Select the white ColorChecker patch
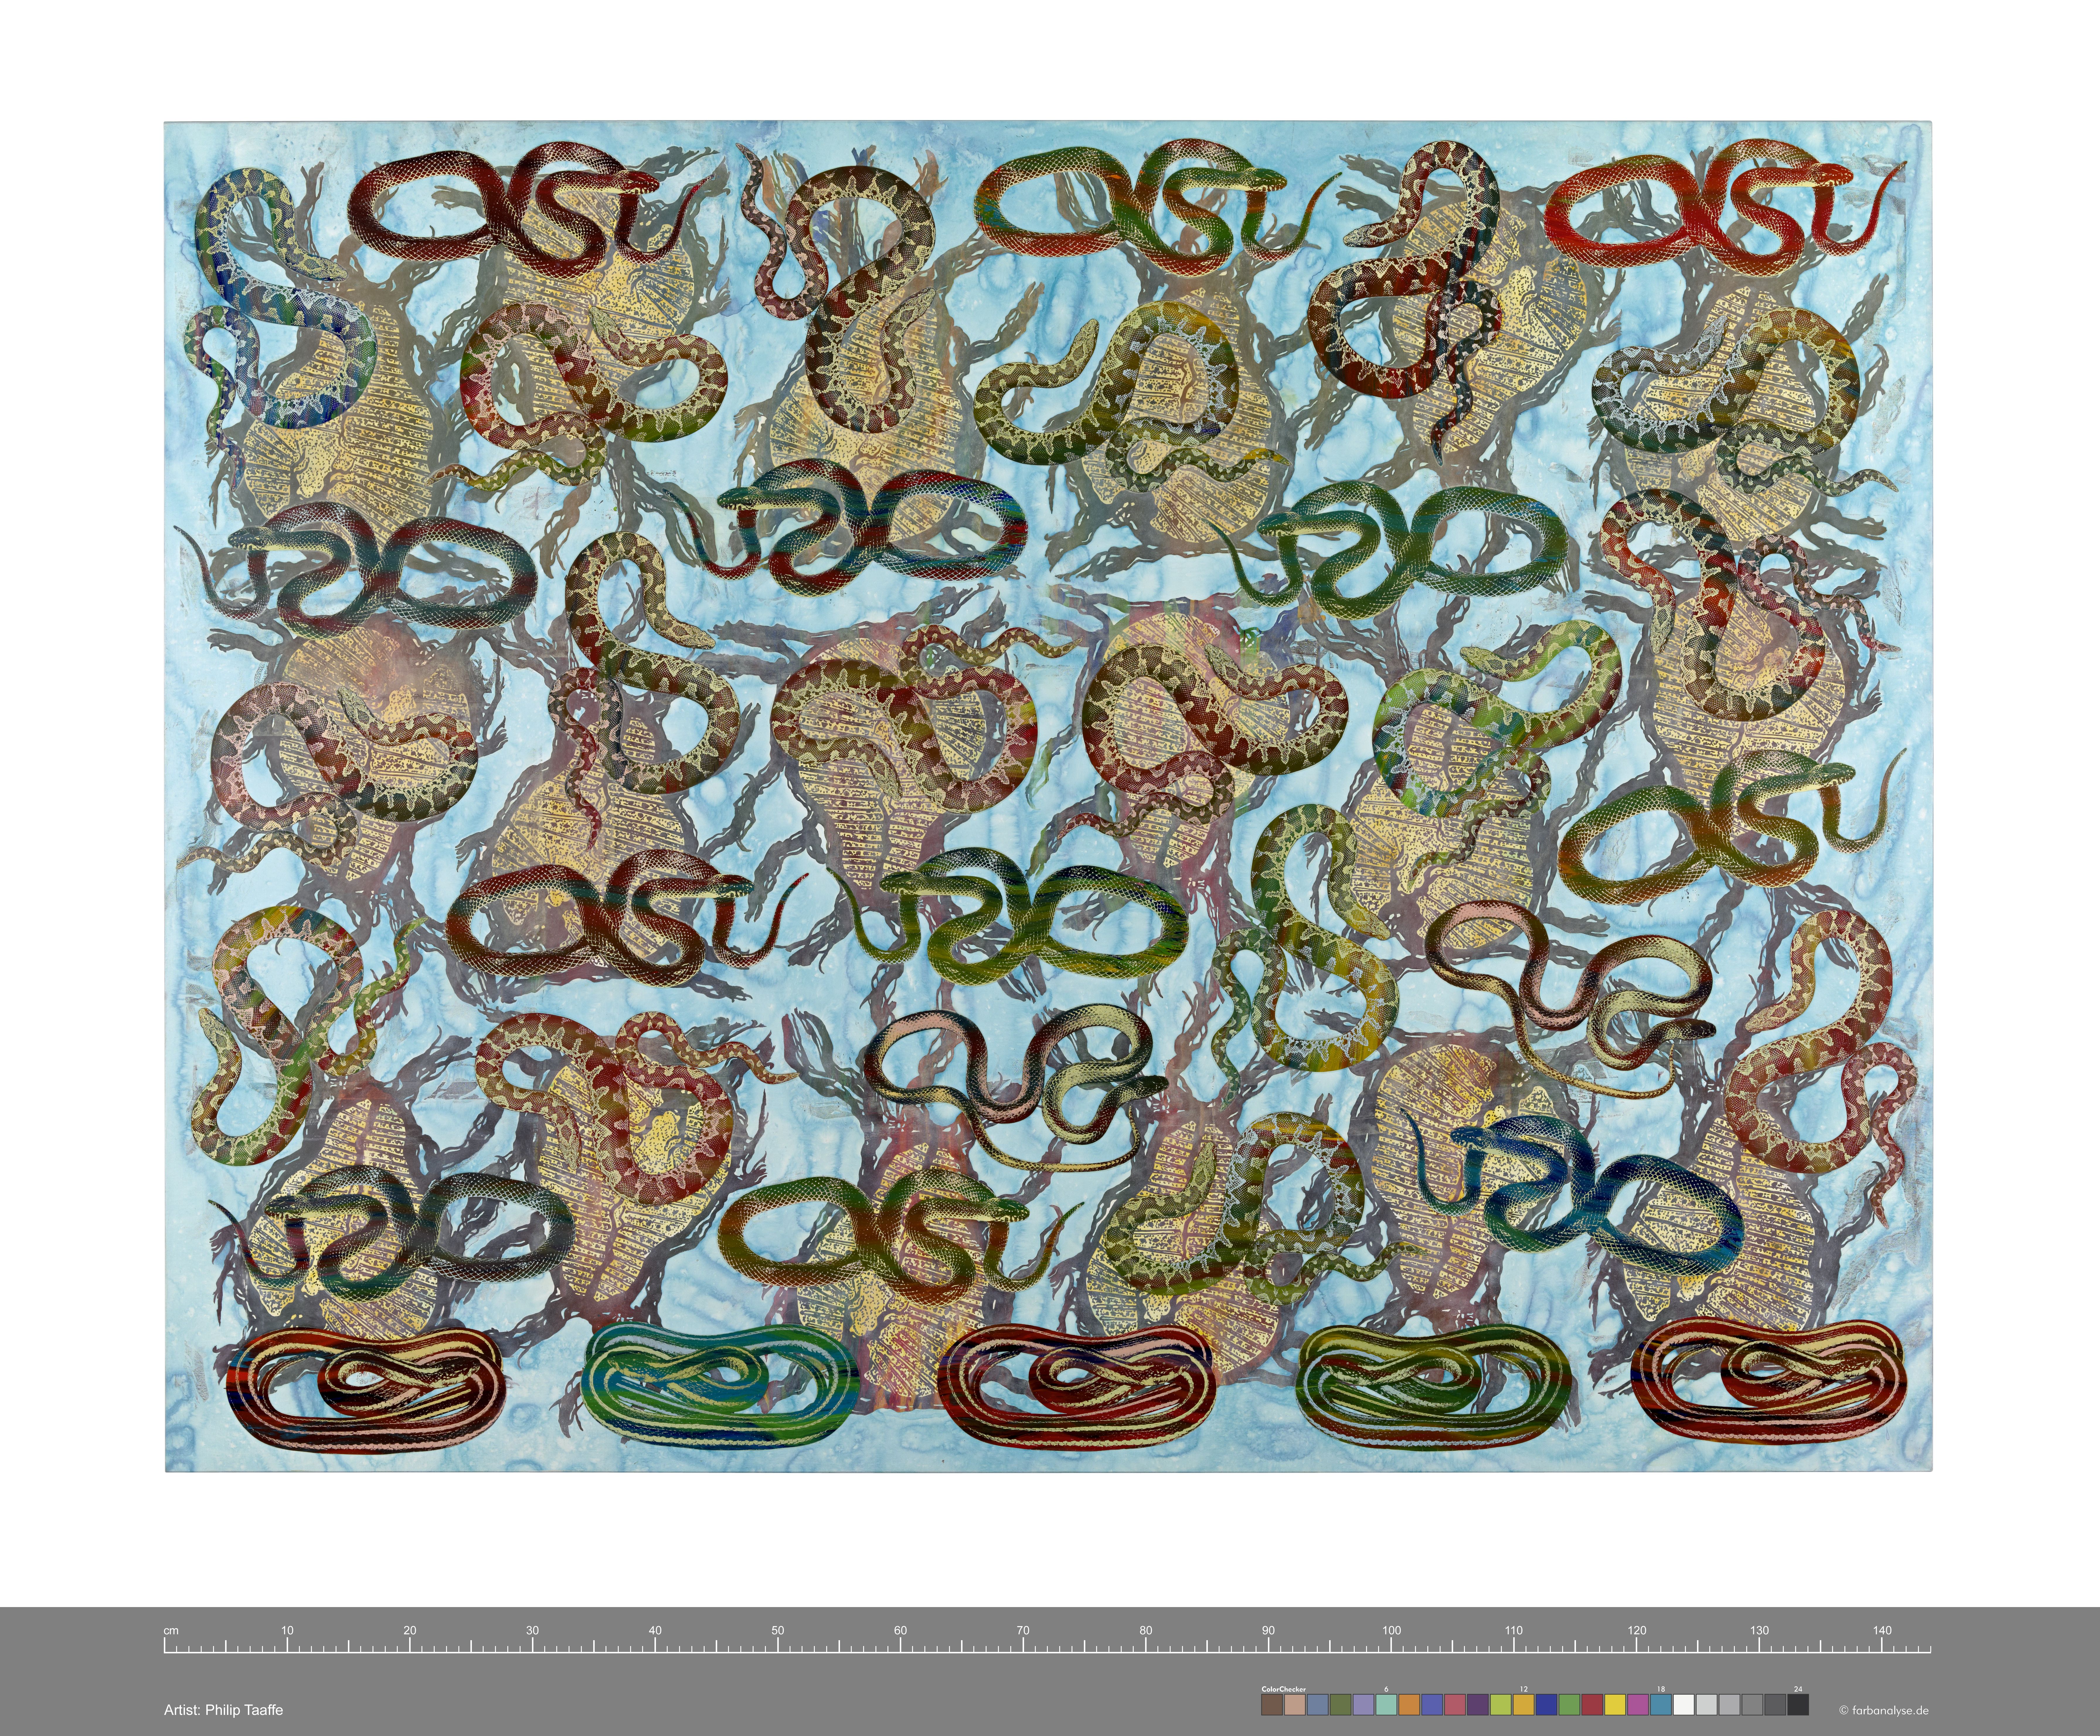This screenshot has height=1736, width=2100. (x=1684, y=1705)
